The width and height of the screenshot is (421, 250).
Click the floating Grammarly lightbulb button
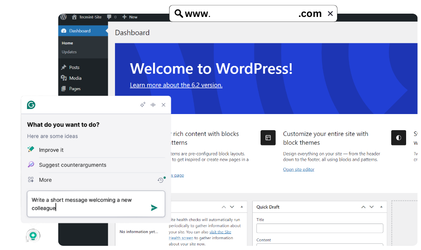click(x=33, y=236)
